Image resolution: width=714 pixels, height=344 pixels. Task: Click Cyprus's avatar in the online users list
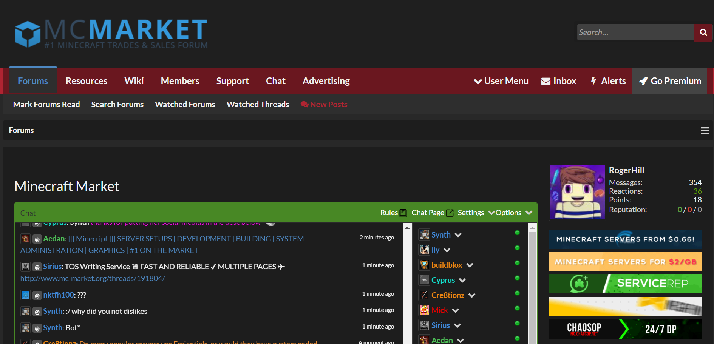(424, 280)
